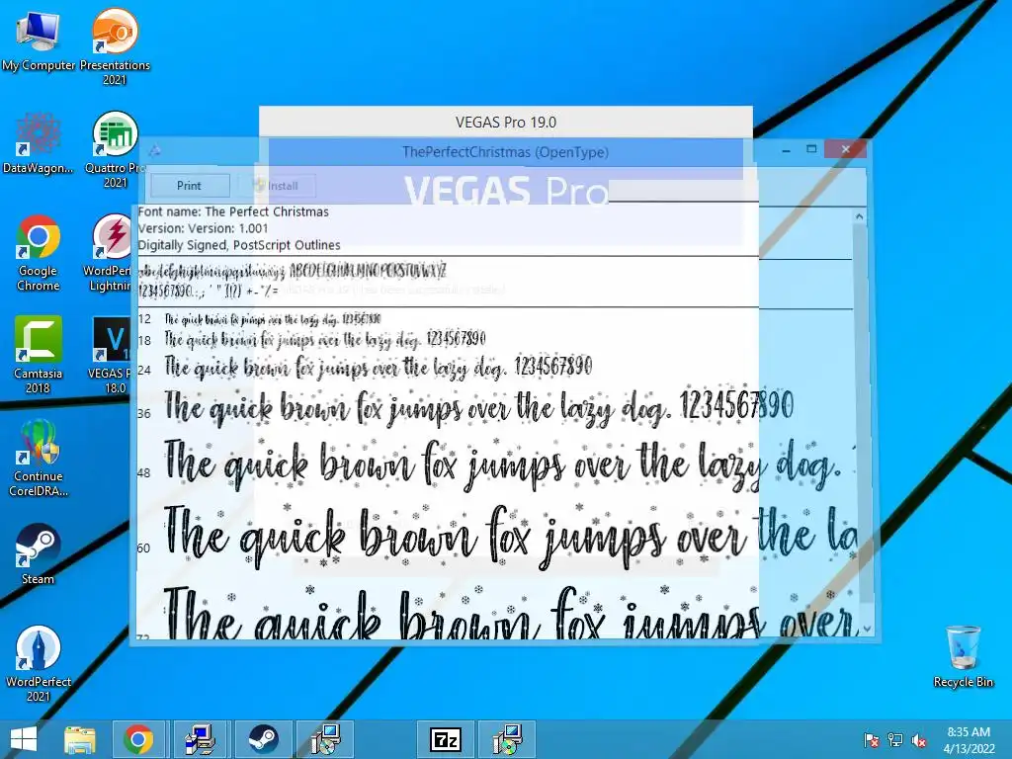
Task: Open the Windows Start button
Action: [x=24, y=739]
